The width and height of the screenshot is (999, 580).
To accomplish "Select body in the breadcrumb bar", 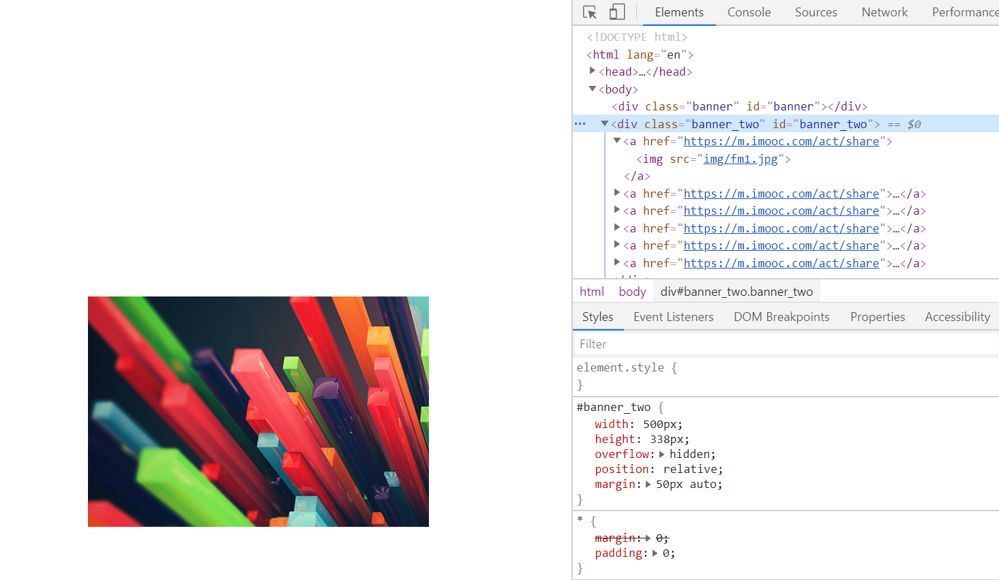I will (632, 292).
